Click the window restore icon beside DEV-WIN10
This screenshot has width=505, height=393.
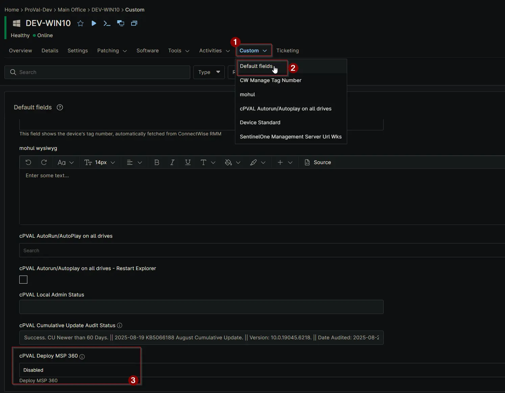(x=134, y=23)
